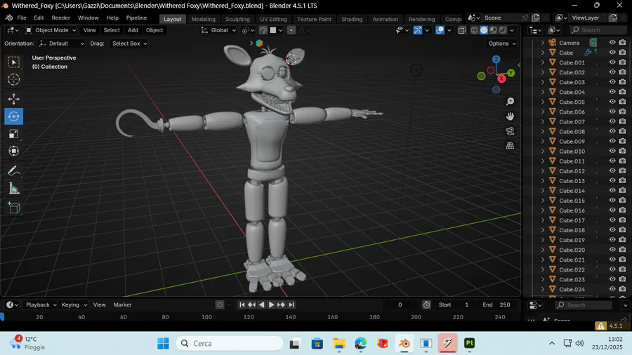Open the viewport Add menu
This screenshot has width=632, height=355.
[133, 30]
